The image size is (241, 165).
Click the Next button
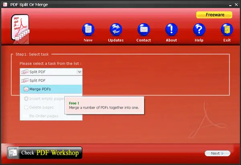tap(217, 153)
